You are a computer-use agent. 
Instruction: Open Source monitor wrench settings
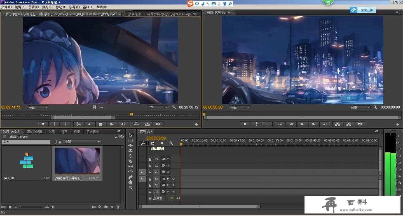[x=174, y=107]
